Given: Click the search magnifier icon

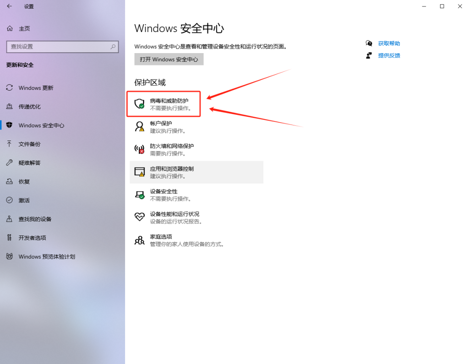Looking at the screenshot, I should point(113,47).
